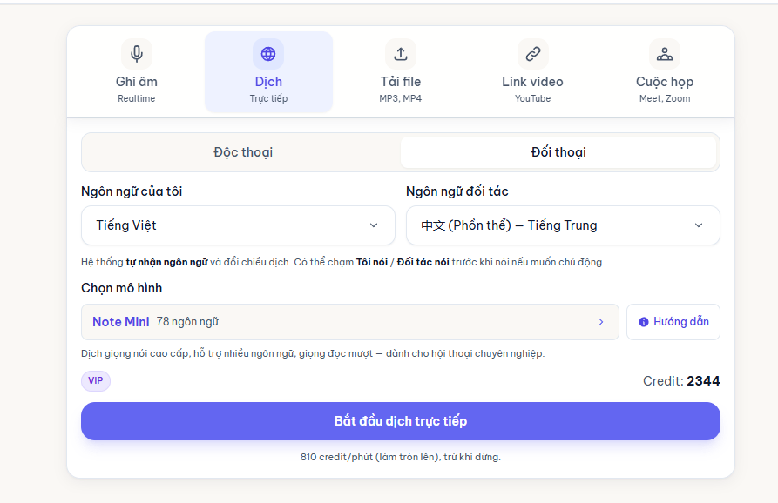Open the Ngôn ngữ đối tác Tiếng Trung dropdown
The height and width of the screenshot is (503, 778).
(563, 225)
